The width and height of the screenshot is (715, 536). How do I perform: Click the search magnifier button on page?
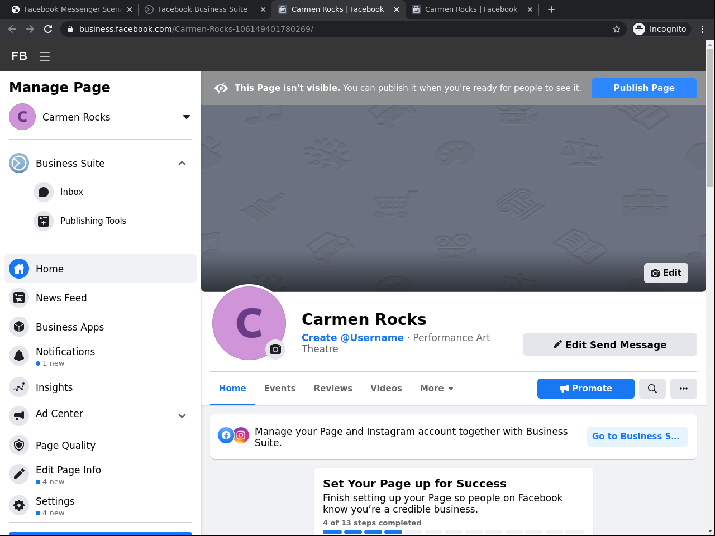(652, 389)
